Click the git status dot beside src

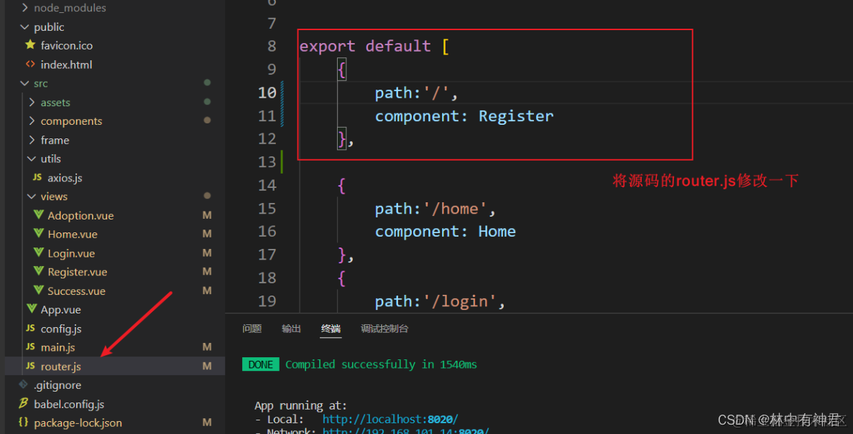tap(207, 82)
